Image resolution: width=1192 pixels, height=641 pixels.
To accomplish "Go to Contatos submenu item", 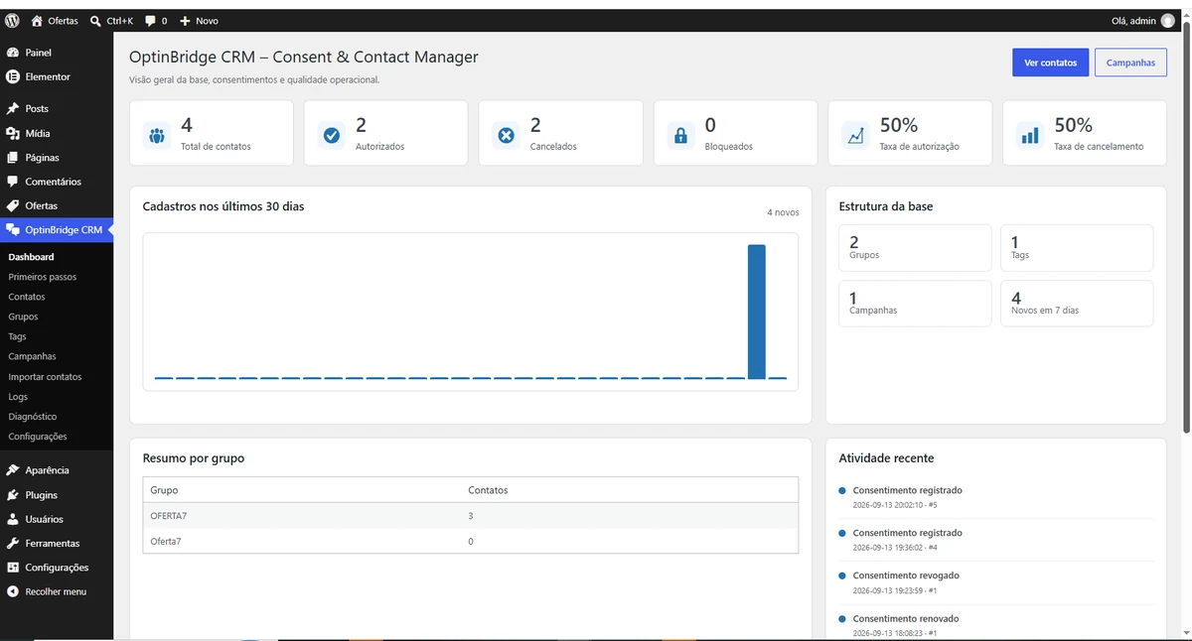I will point(27,297).
